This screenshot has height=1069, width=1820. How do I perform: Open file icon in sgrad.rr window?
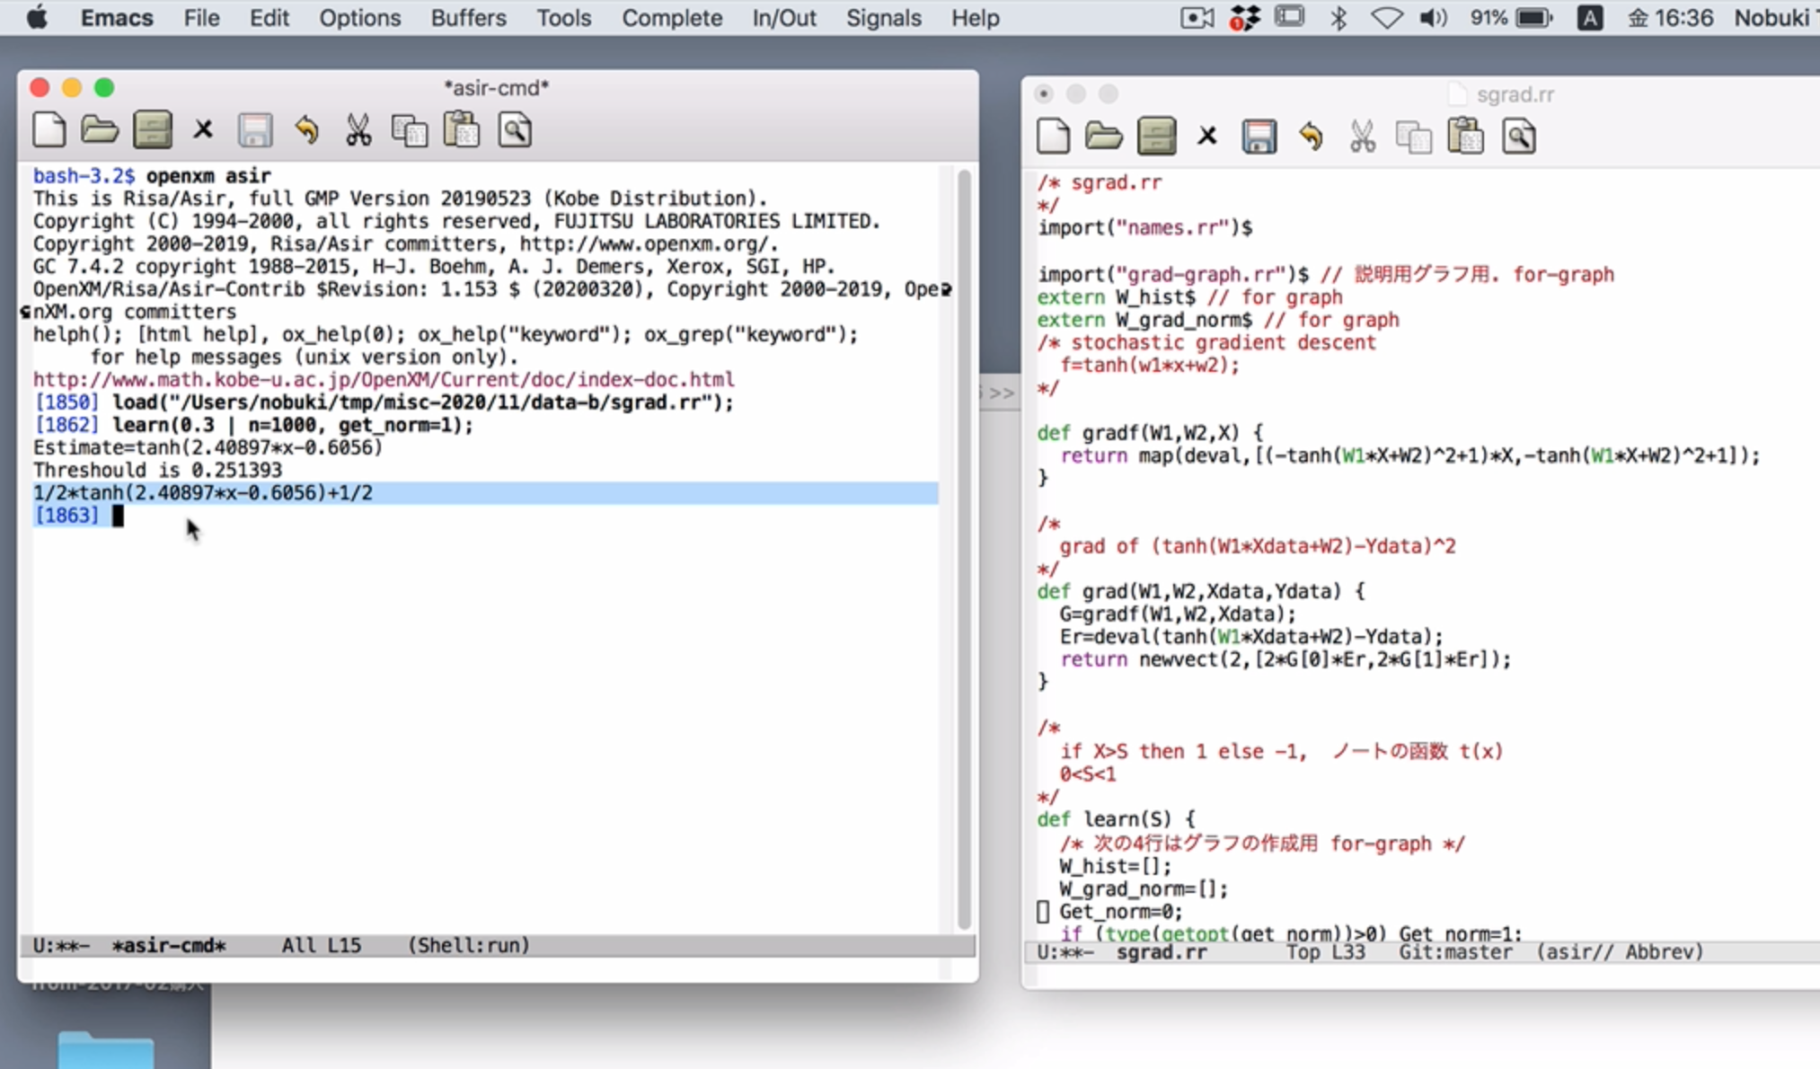click(x=1104, y=137)
